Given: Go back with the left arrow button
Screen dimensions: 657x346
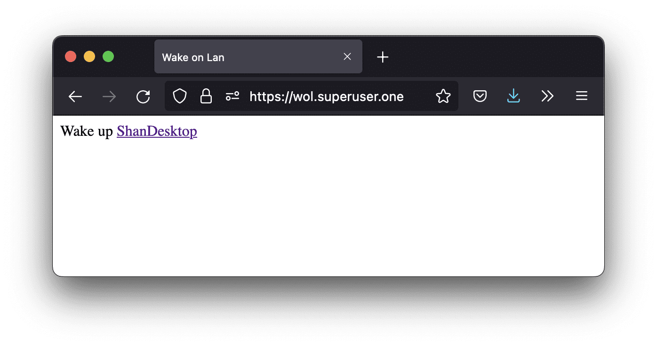Looking at the screenshot, I should tap(75, 97).
